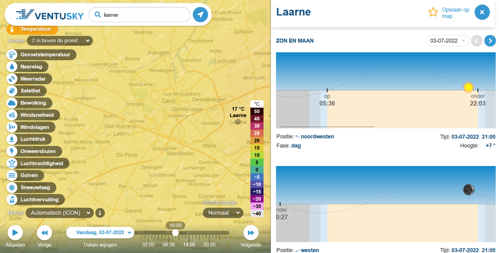Viewport: 499px width, 253px height.
Task: Open the date dropdown in sun panel
Action: [x=447, y=40]
